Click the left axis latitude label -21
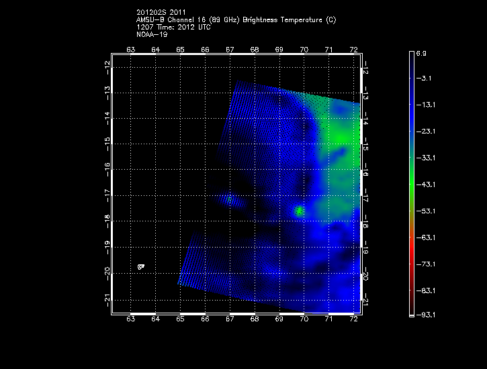Screen dimensions: 487x369 point(107,299)
